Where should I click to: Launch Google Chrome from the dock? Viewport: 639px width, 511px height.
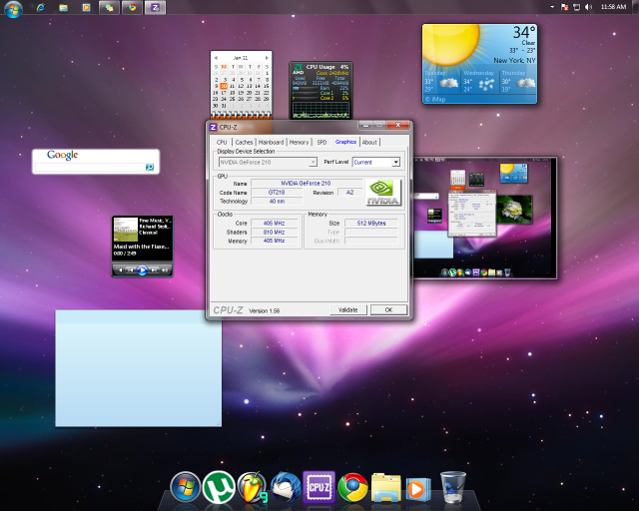[352, 487]
